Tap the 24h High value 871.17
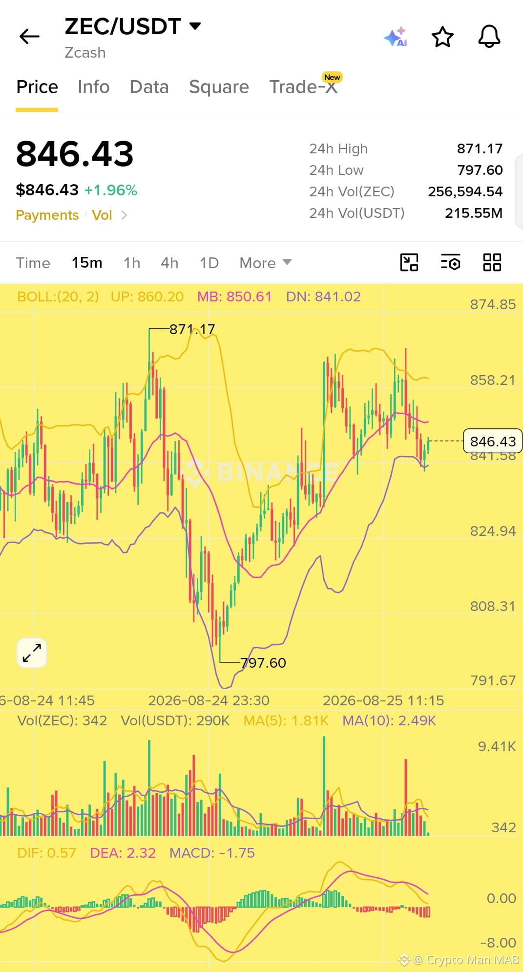The height and width of the screenshot is (972, 523). (x=480, y=148)
